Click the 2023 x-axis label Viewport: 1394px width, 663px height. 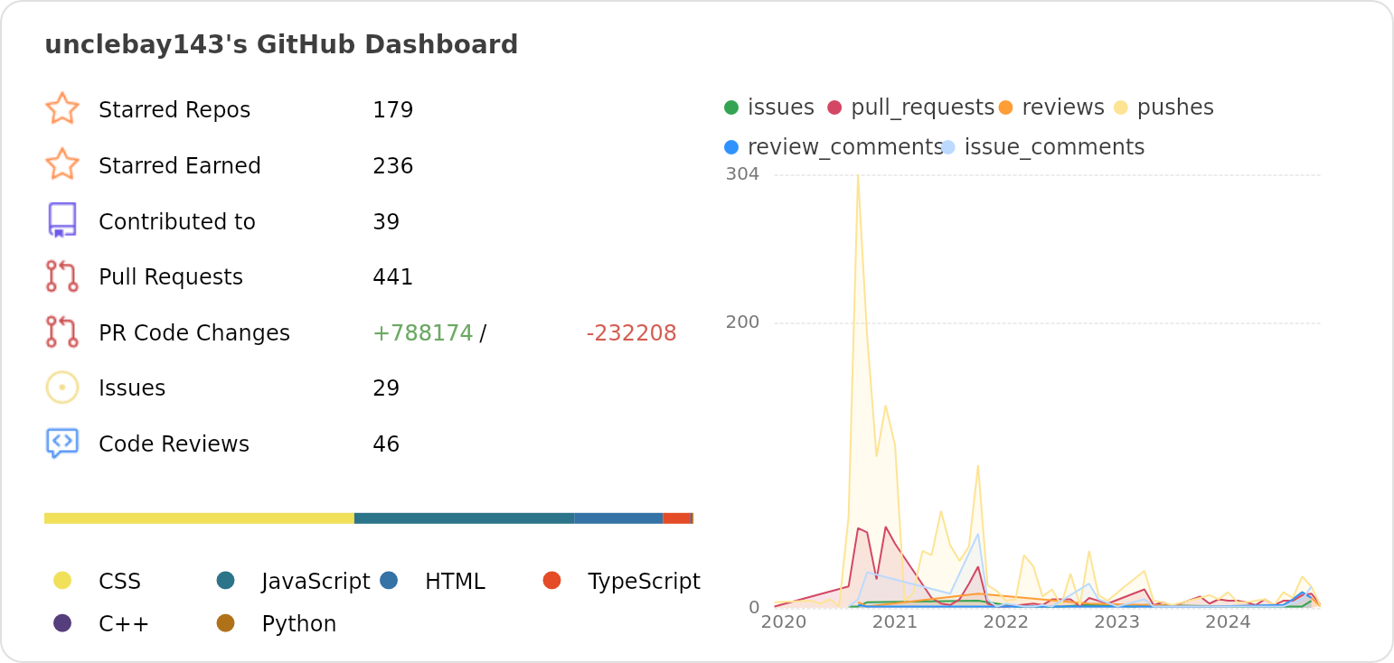point(1117,622)
